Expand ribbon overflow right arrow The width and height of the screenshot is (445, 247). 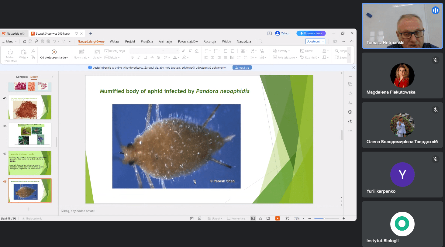349,55
